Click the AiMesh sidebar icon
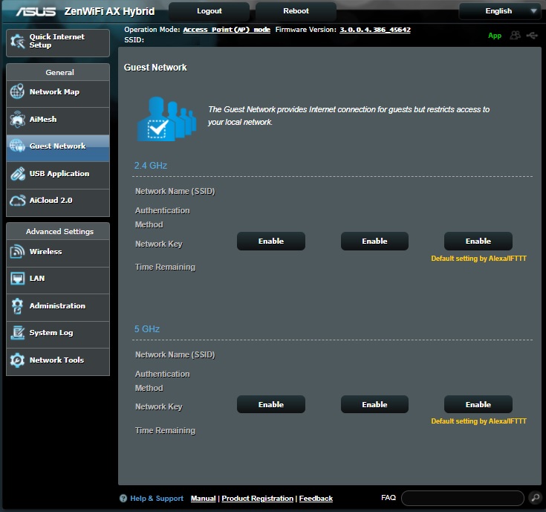Viewport: 546px width, 512px height. coord(17,119)
